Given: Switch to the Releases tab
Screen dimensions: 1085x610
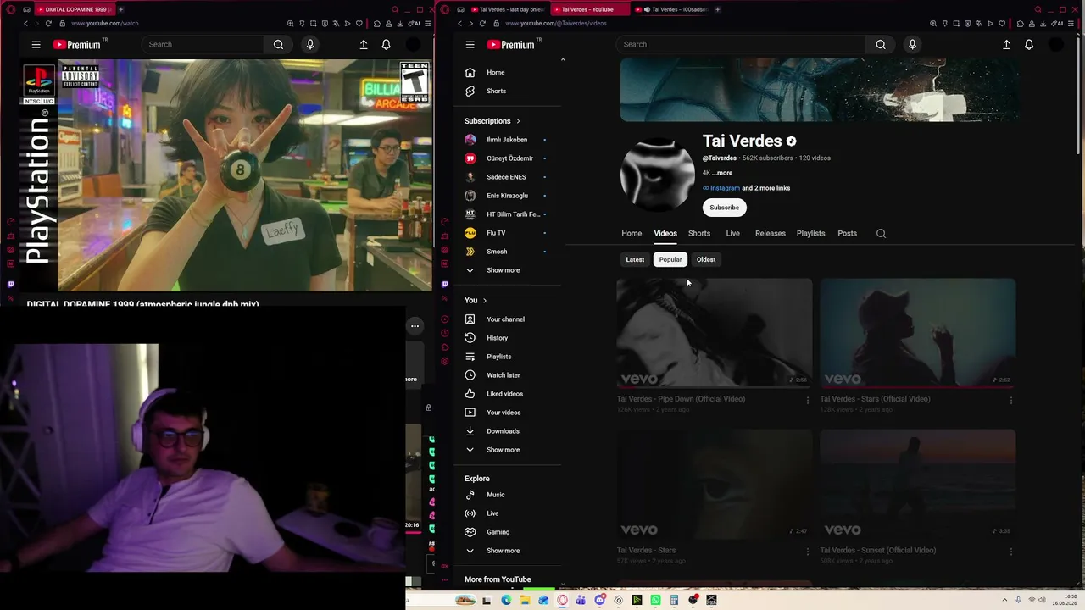Looking at the screenshot, I should (x=771, y=234).
